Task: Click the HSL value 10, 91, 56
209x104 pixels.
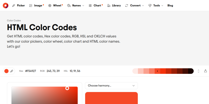Action: pyautogui.click(x=75, y=71)
